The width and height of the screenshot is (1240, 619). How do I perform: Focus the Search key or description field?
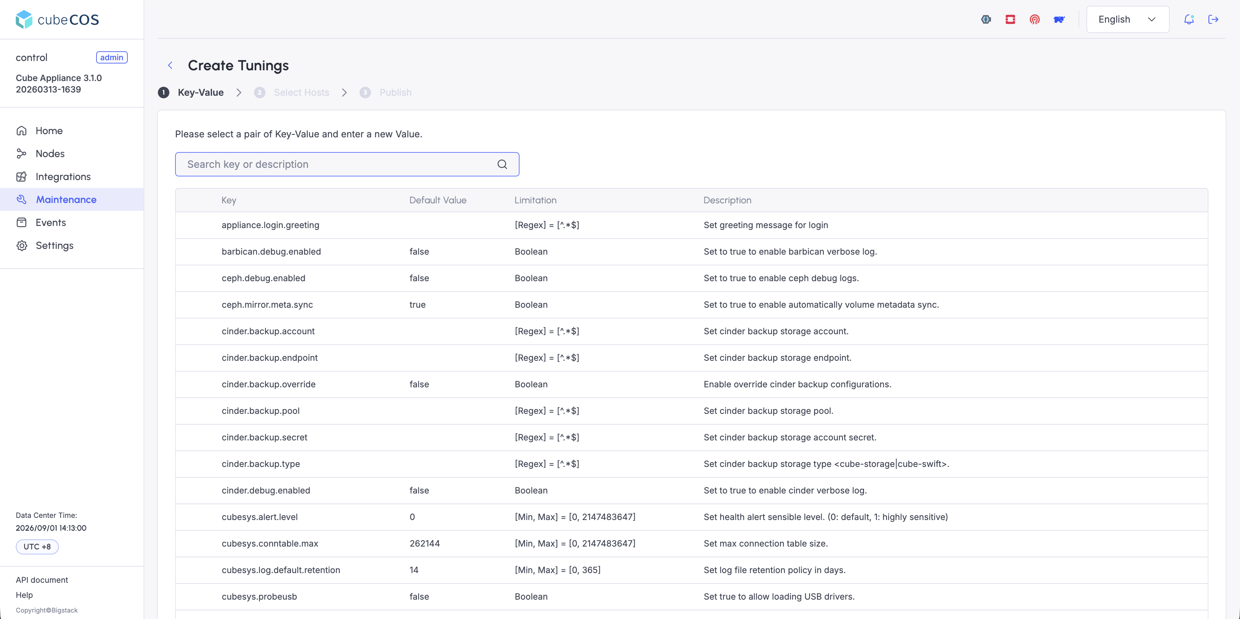347,165
